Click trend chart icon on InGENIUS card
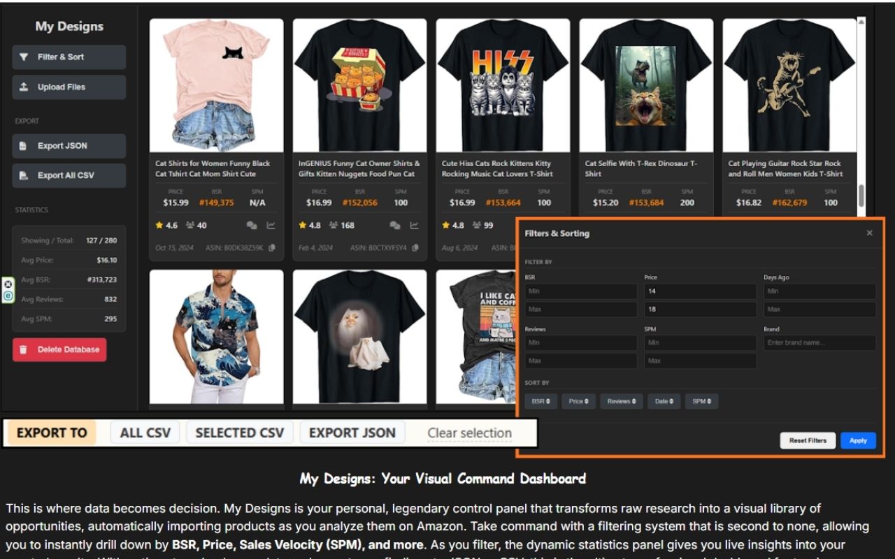The width and height of the screenshot is (895, 559). click(413, 225)
